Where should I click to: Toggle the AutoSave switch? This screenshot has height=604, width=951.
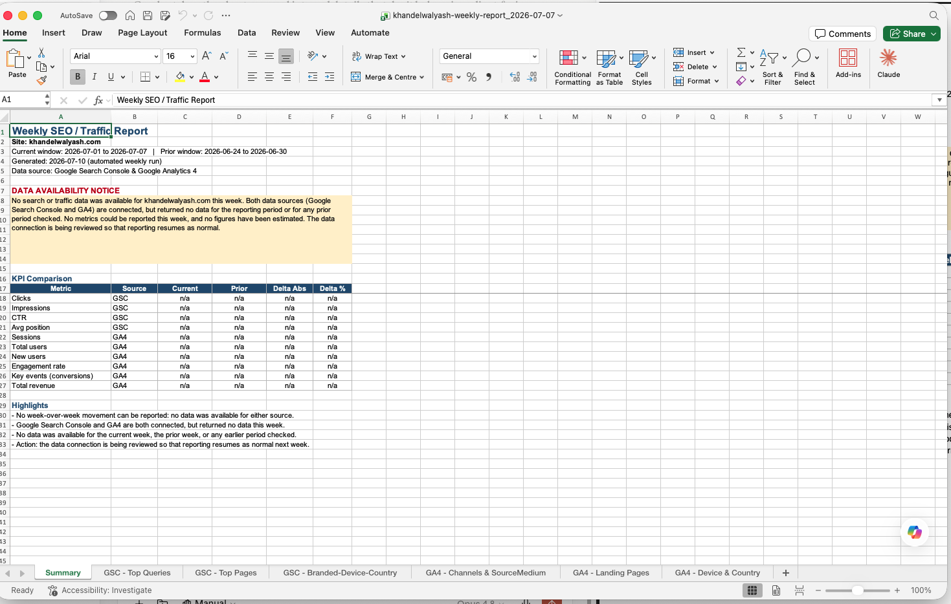coord(107,16)
